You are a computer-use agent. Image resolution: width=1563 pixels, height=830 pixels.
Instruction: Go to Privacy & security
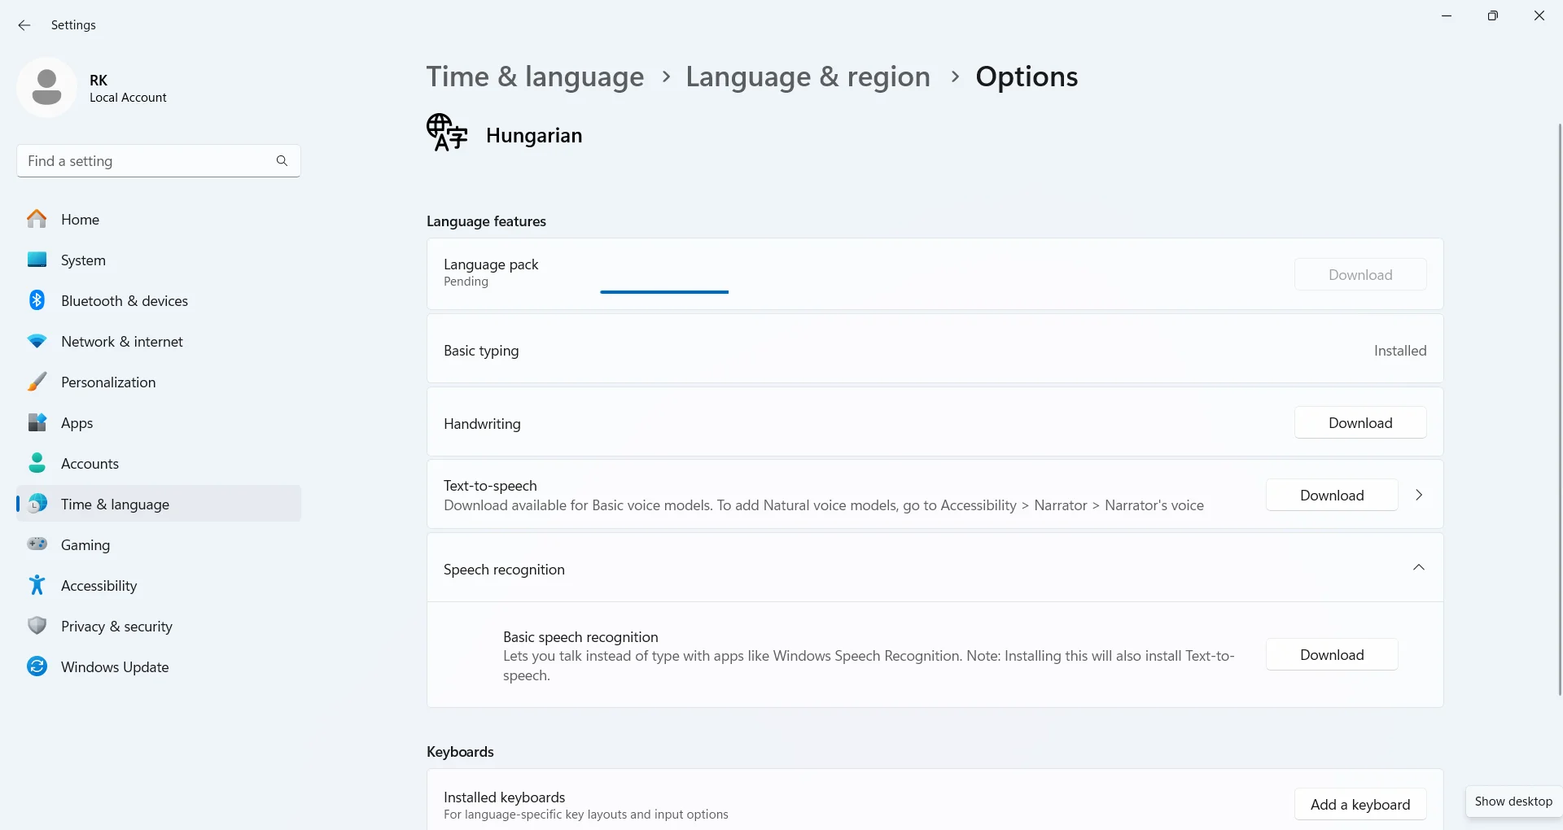click(159, 627)
